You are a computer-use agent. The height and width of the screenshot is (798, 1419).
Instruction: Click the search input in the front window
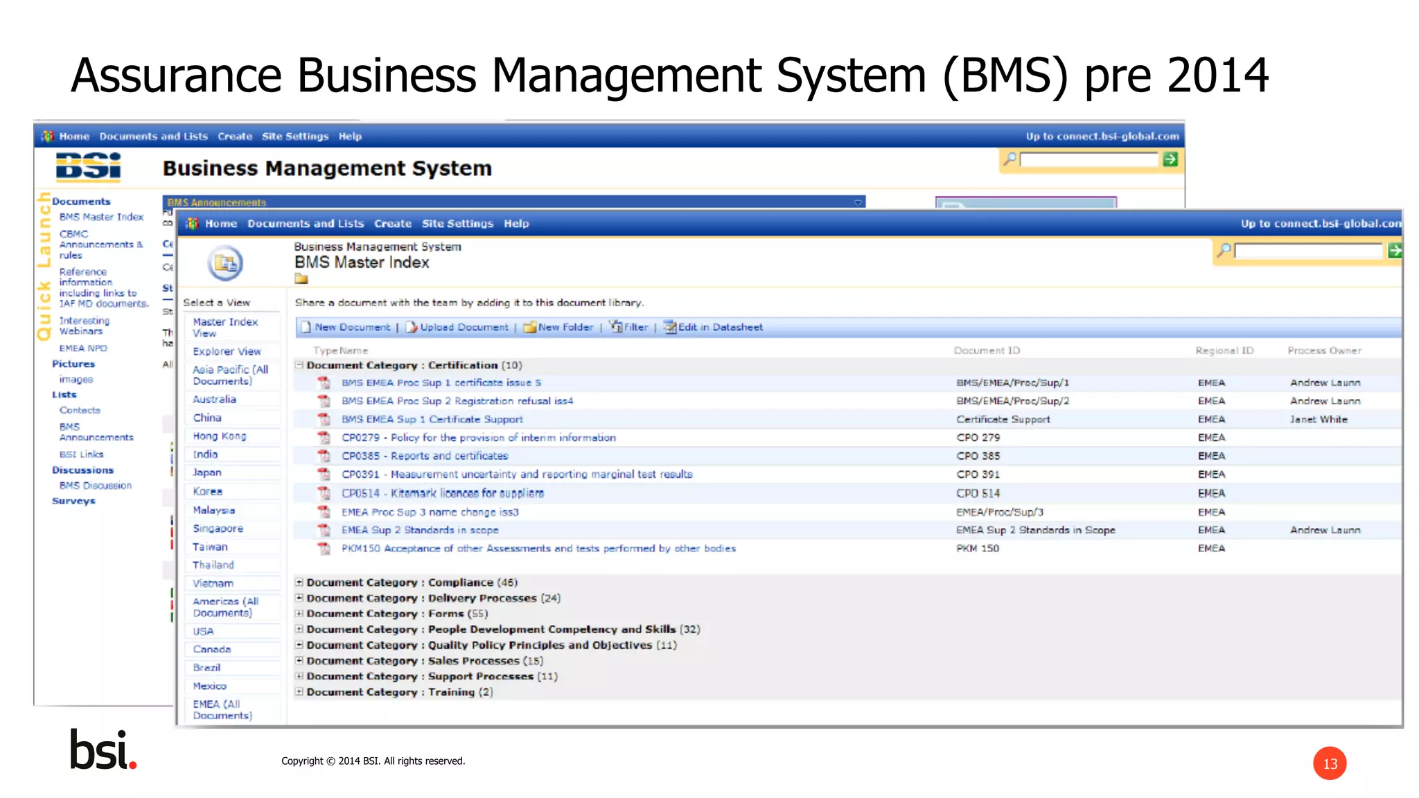tap(1308, 251)
